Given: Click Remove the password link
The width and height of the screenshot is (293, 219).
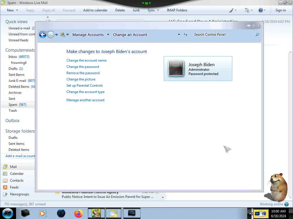Looking at the screenshot, I should 83,73.
